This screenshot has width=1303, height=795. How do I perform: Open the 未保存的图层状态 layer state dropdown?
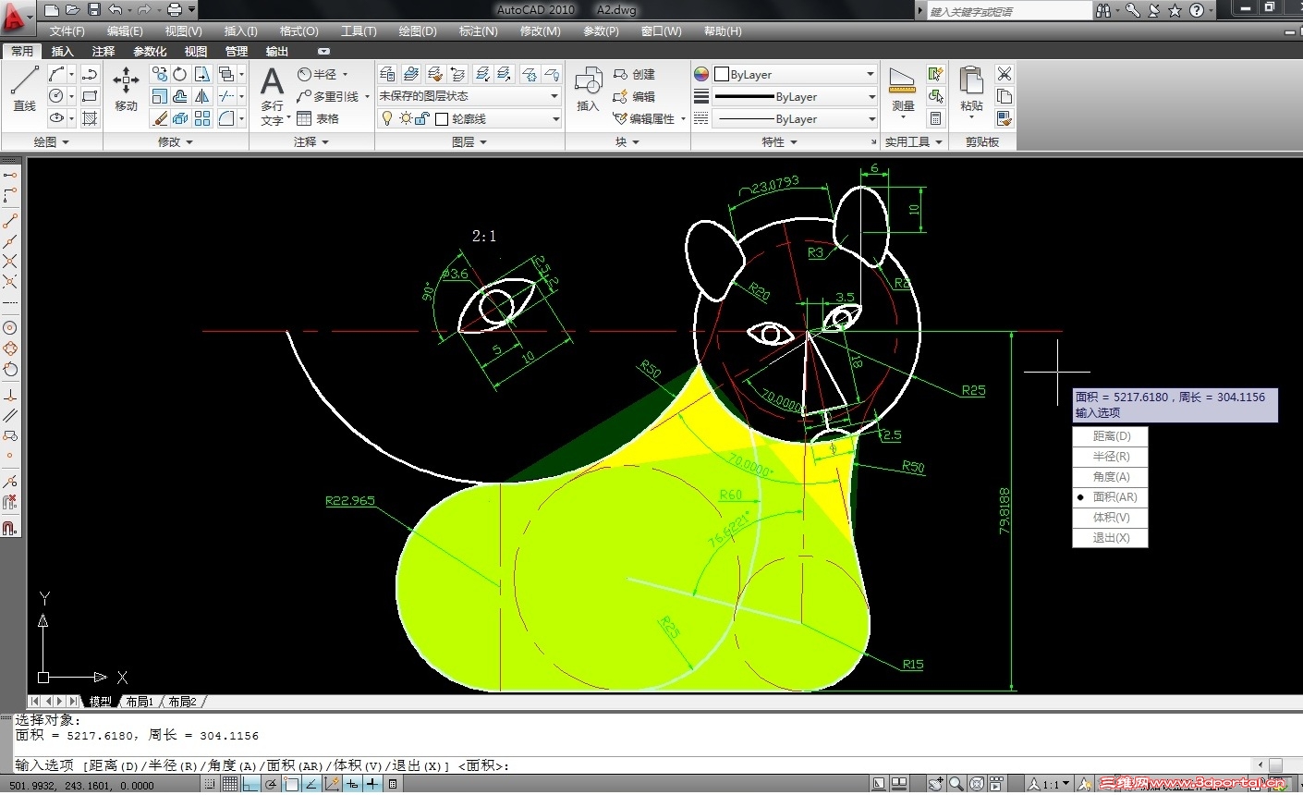coord(469,96)
